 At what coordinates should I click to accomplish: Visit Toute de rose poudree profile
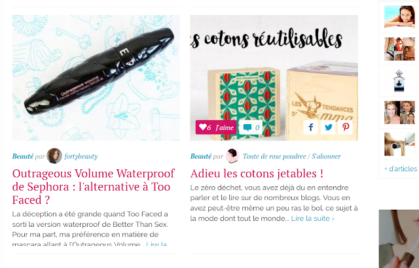pos(274,156)
